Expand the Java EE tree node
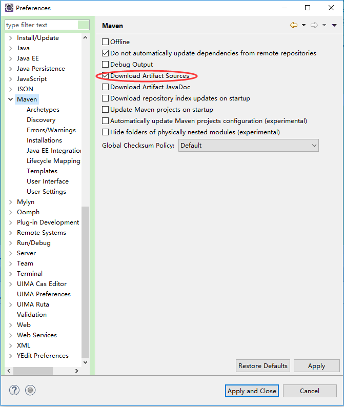 tap(10, 58)
